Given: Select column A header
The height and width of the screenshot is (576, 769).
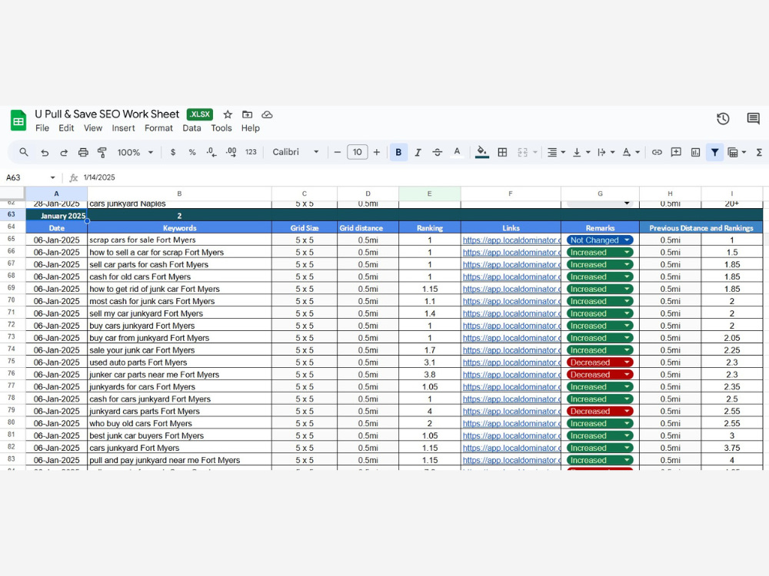Looking at the screenshot, I should [56, 194].
